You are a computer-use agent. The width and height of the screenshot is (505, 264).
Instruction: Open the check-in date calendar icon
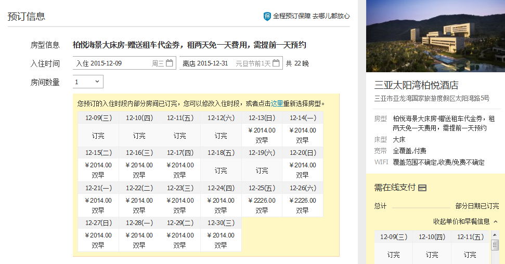tap(169, 63)
